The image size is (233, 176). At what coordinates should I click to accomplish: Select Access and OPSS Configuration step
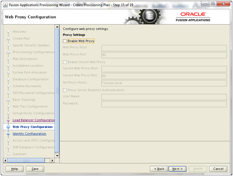(34, 140)
